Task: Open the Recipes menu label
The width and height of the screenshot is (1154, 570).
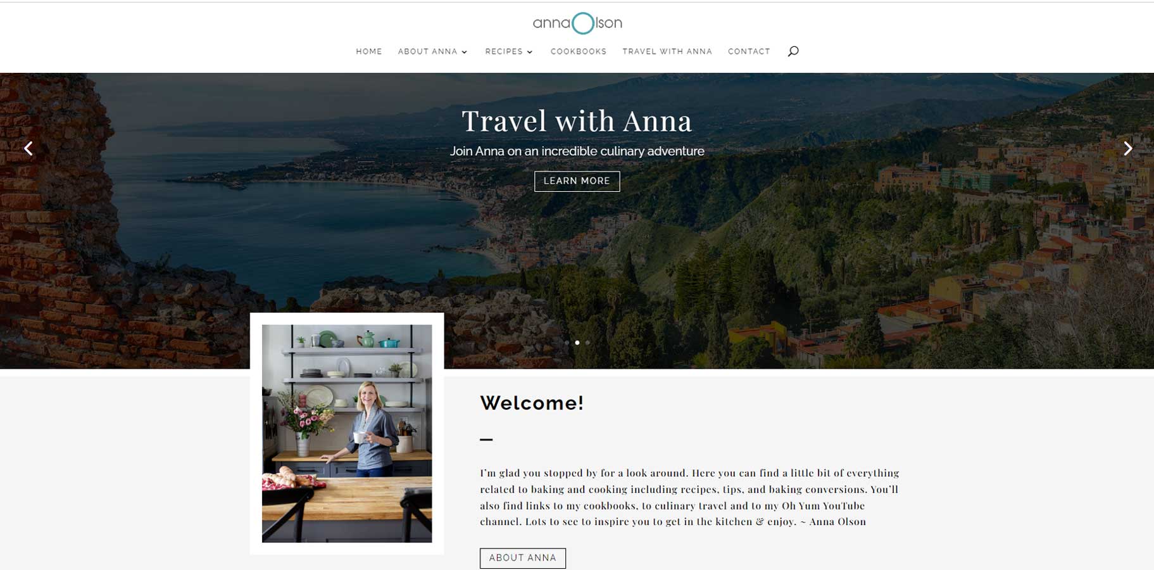Action: pyautogui.click(x=504, y=51)
